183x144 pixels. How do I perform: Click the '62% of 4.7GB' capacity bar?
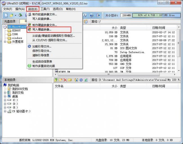[x=157, y=15]
